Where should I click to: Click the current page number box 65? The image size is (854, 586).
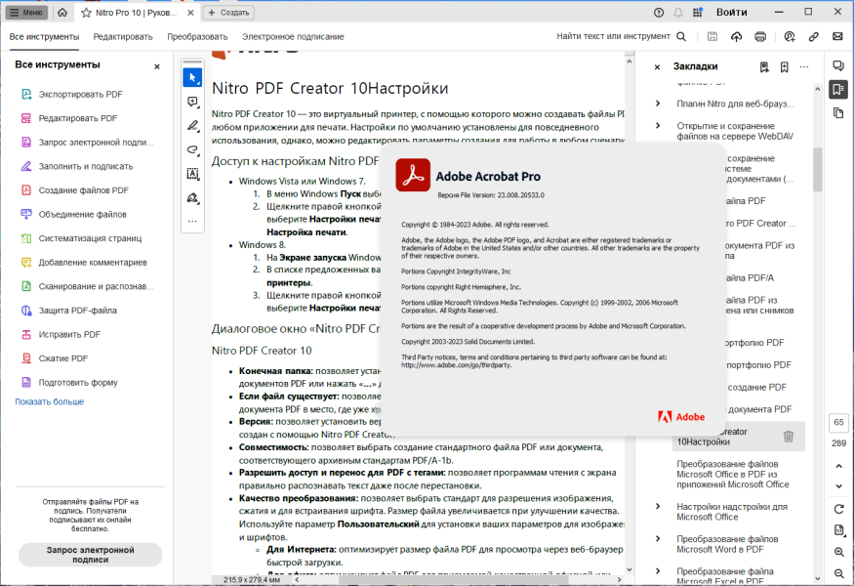(838, 423)
